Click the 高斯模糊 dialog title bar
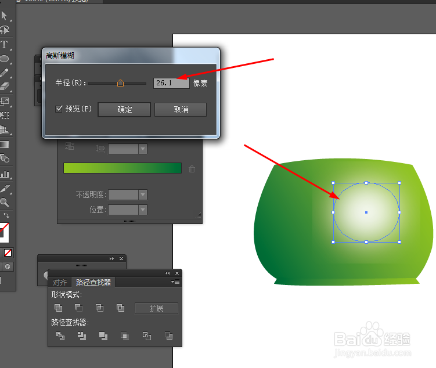The image size is (436, 368). (x=131, y=56)
